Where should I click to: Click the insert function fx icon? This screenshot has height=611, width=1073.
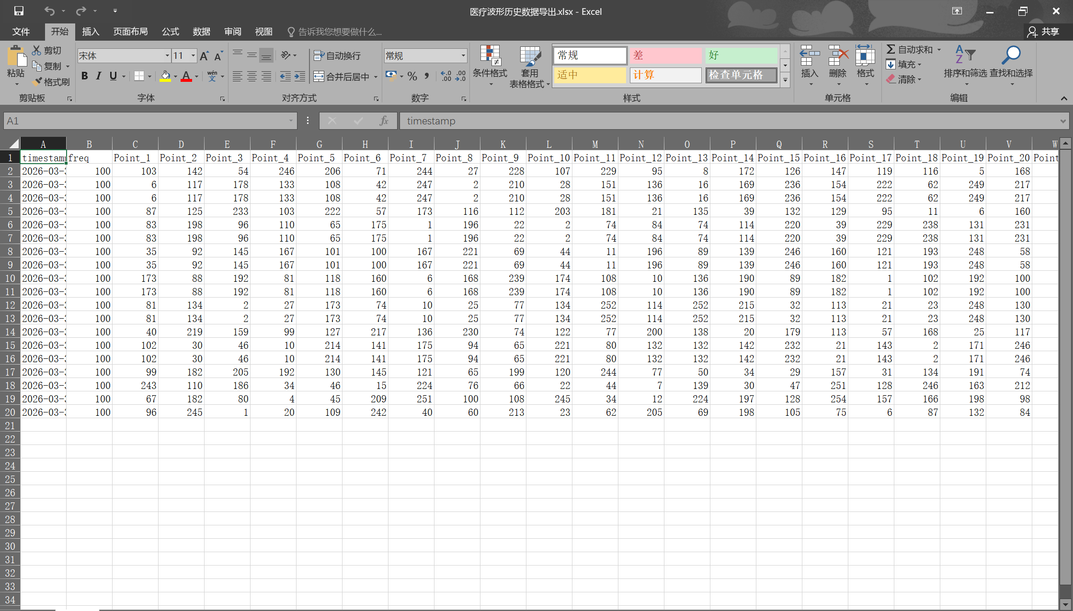tap(384, 121)
